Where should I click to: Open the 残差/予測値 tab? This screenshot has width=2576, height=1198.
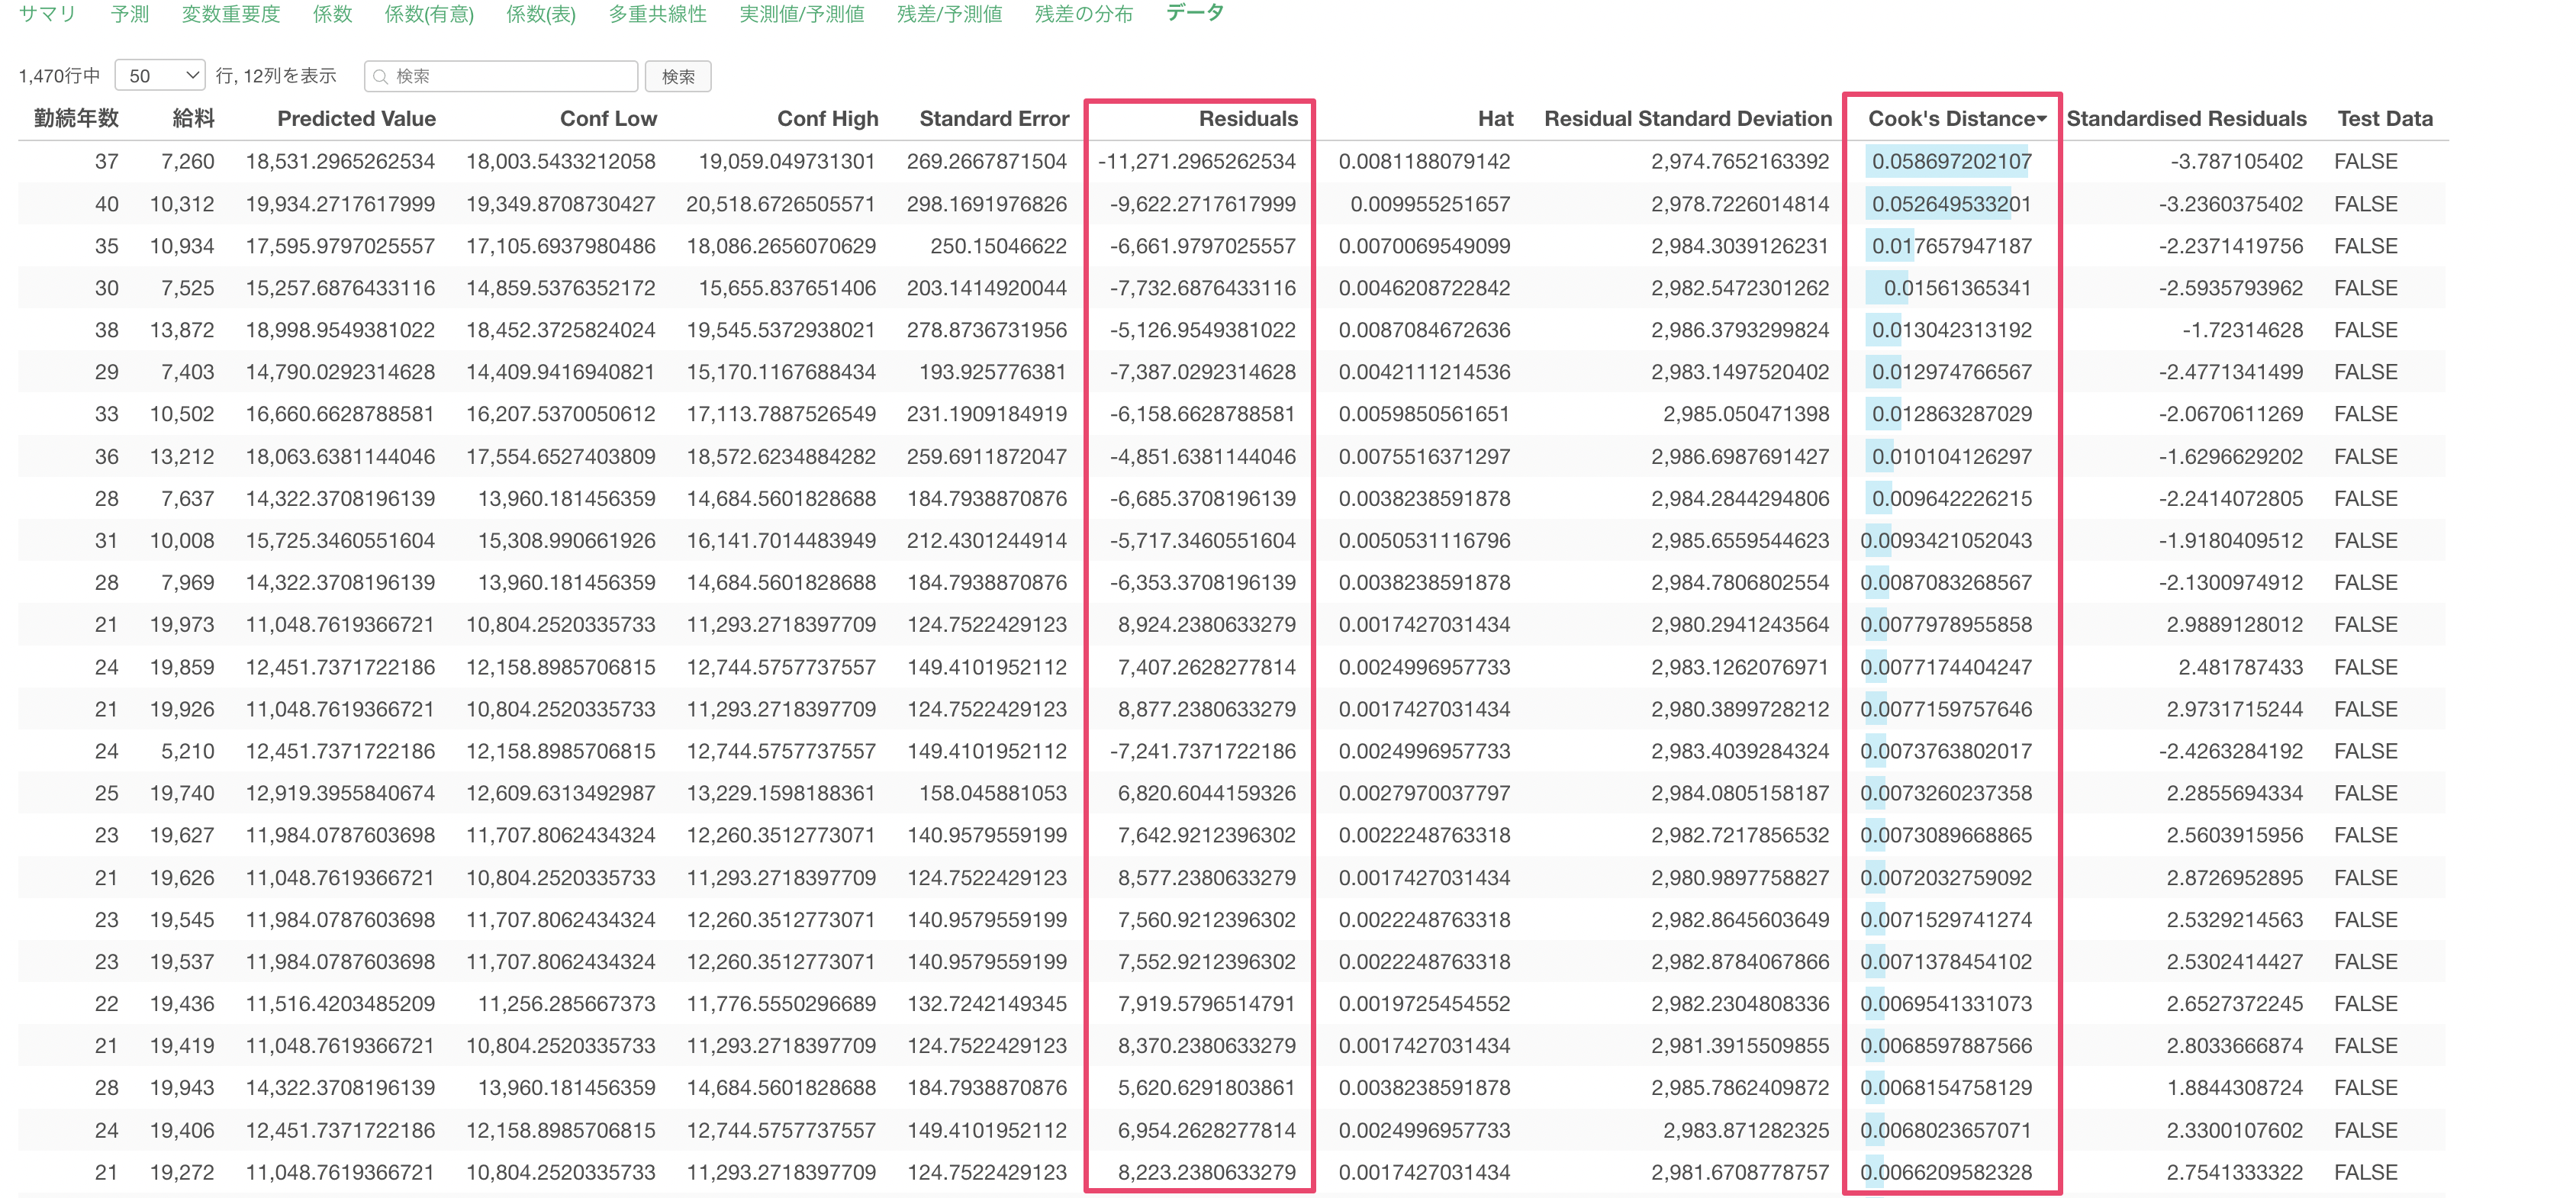point(949,14)
